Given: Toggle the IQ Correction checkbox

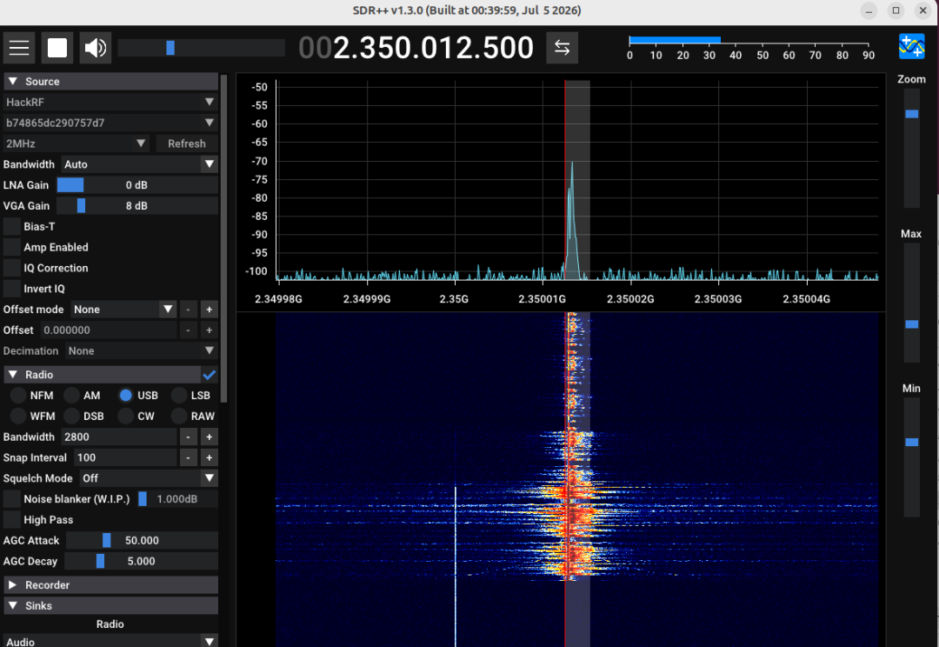Looking at the screenshot, I should [12, 268].
